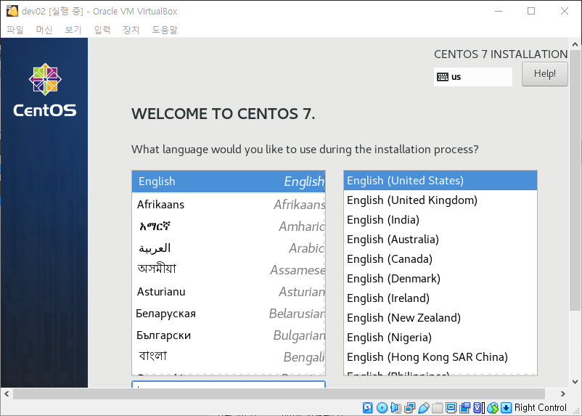Open the 입력 menu
The image size is (582, 416).
tap(102, 30)
